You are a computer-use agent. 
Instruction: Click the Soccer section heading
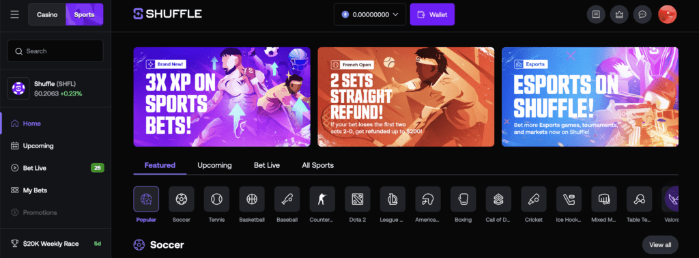click(167, 244)
